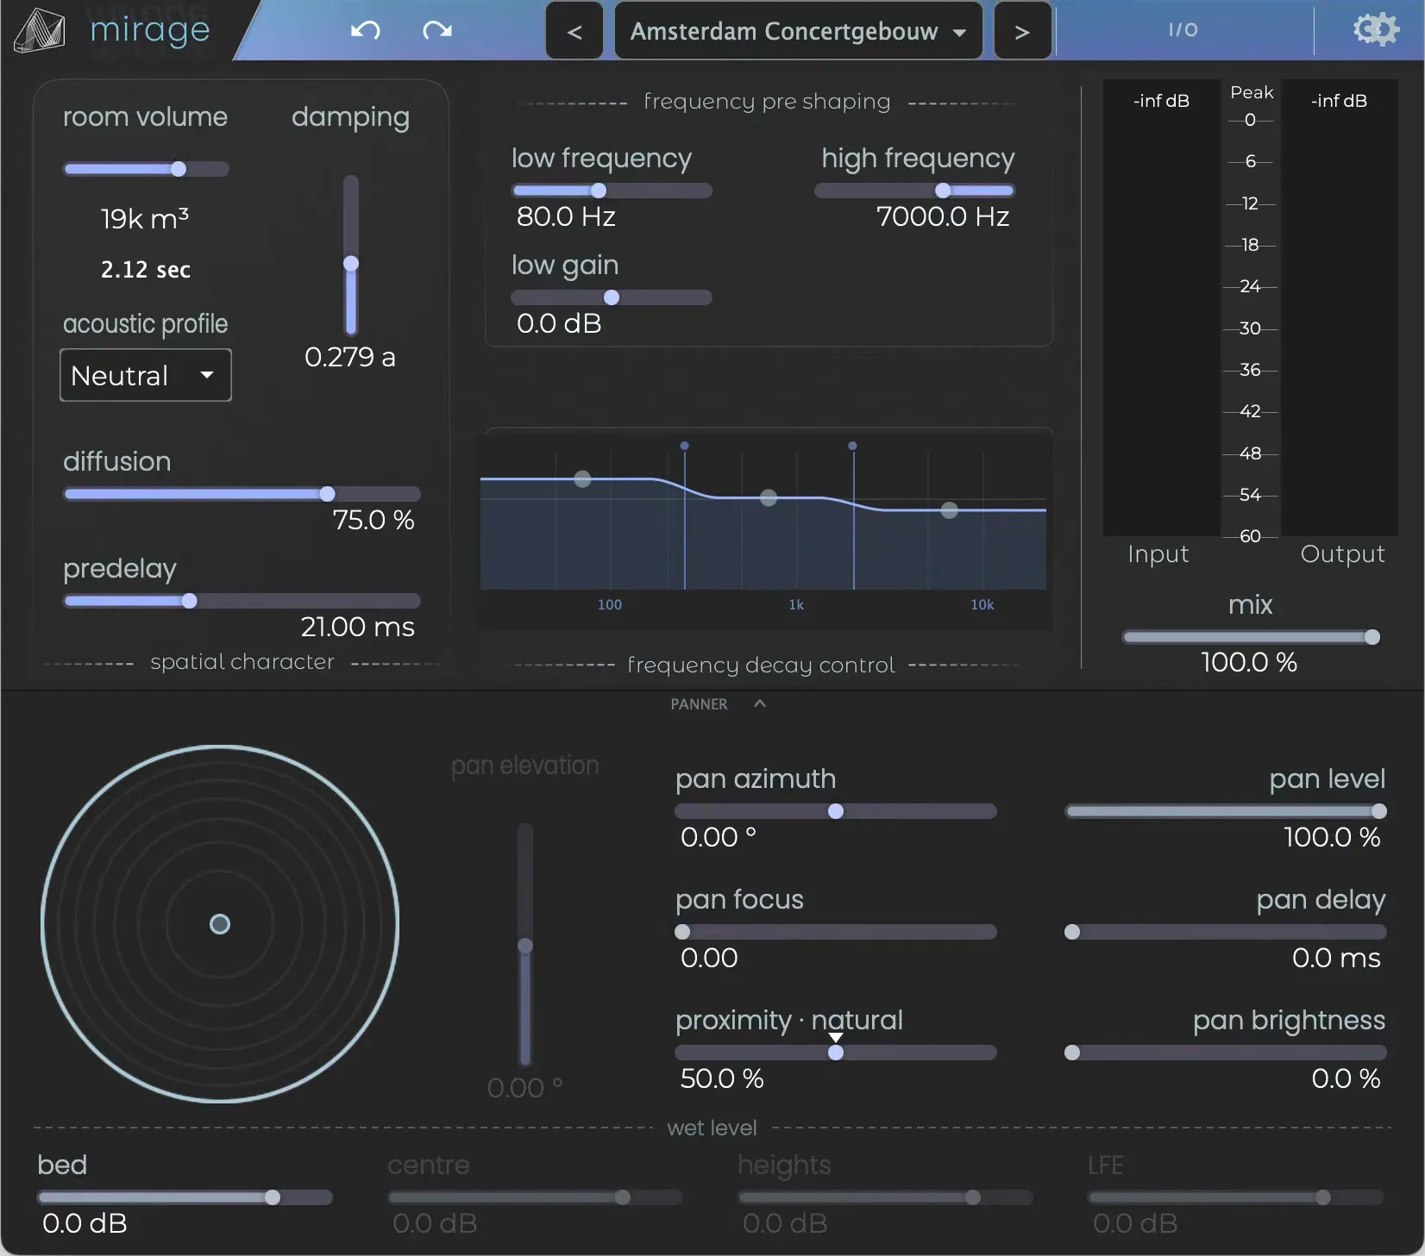Go to the next preset
The height and width of the screenshot is (1256, 1425).
(x=1022, y=31)
